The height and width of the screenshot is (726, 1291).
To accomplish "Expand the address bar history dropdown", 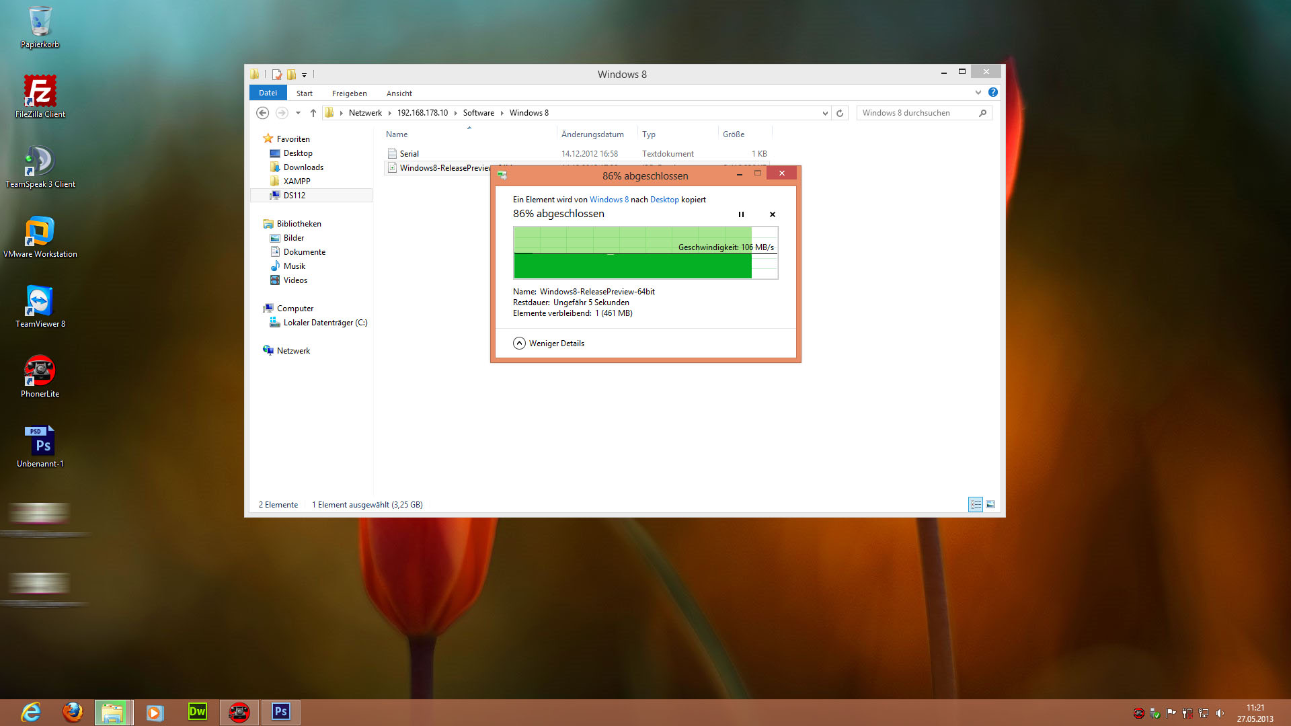I will pyautogui.click(x=825, y=113).
